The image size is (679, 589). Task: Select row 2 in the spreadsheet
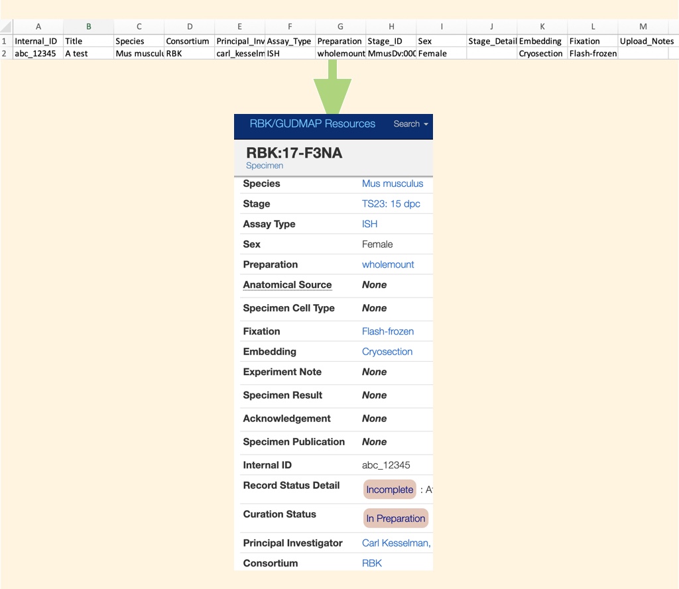[5, 53]
